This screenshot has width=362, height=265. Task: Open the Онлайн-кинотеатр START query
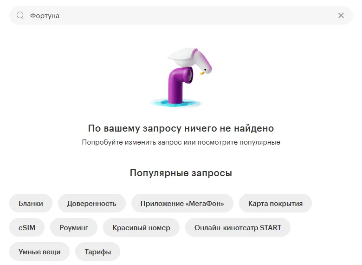click(238, 227)
